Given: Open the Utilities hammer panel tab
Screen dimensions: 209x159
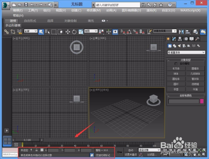Looking at the screenshot, I should (197, 39).
